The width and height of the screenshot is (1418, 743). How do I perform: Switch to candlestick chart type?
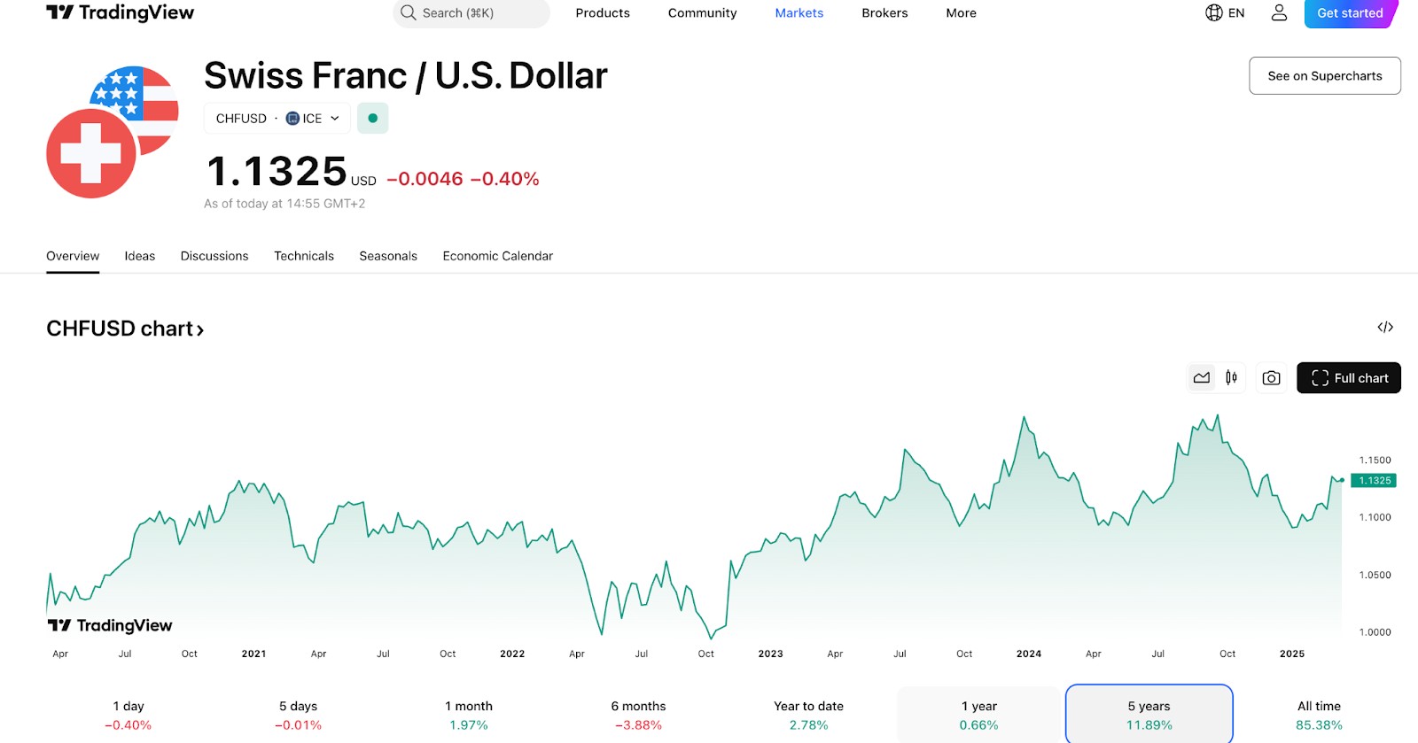point(1231,378)
